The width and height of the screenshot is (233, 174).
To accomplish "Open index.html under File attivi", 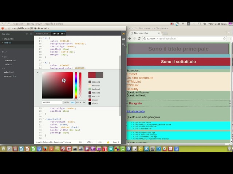I will click(x=9, y=39).
